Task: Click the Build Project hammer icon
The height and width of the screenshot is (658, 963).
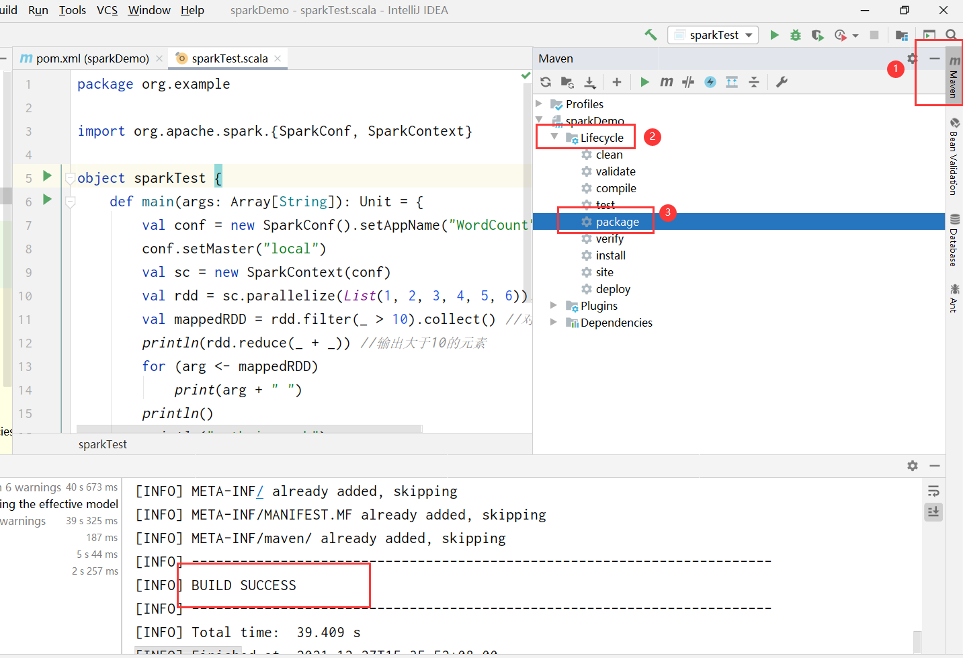Action: point(651,35)
